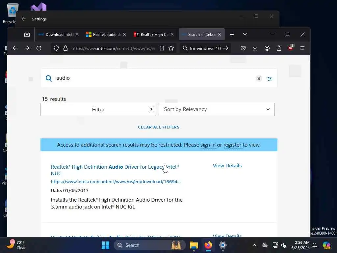
Task: Close the Realtek High Definition tab
Action: 172,34
